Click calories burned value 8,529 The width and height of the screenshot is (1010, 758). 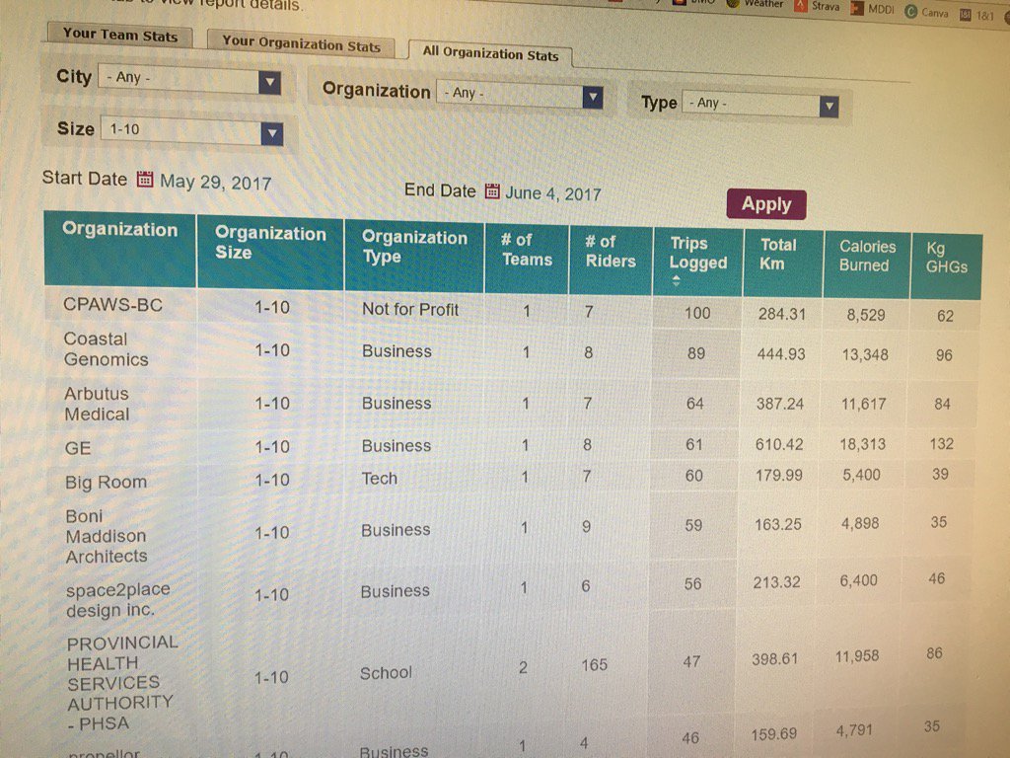pos(866,316)
